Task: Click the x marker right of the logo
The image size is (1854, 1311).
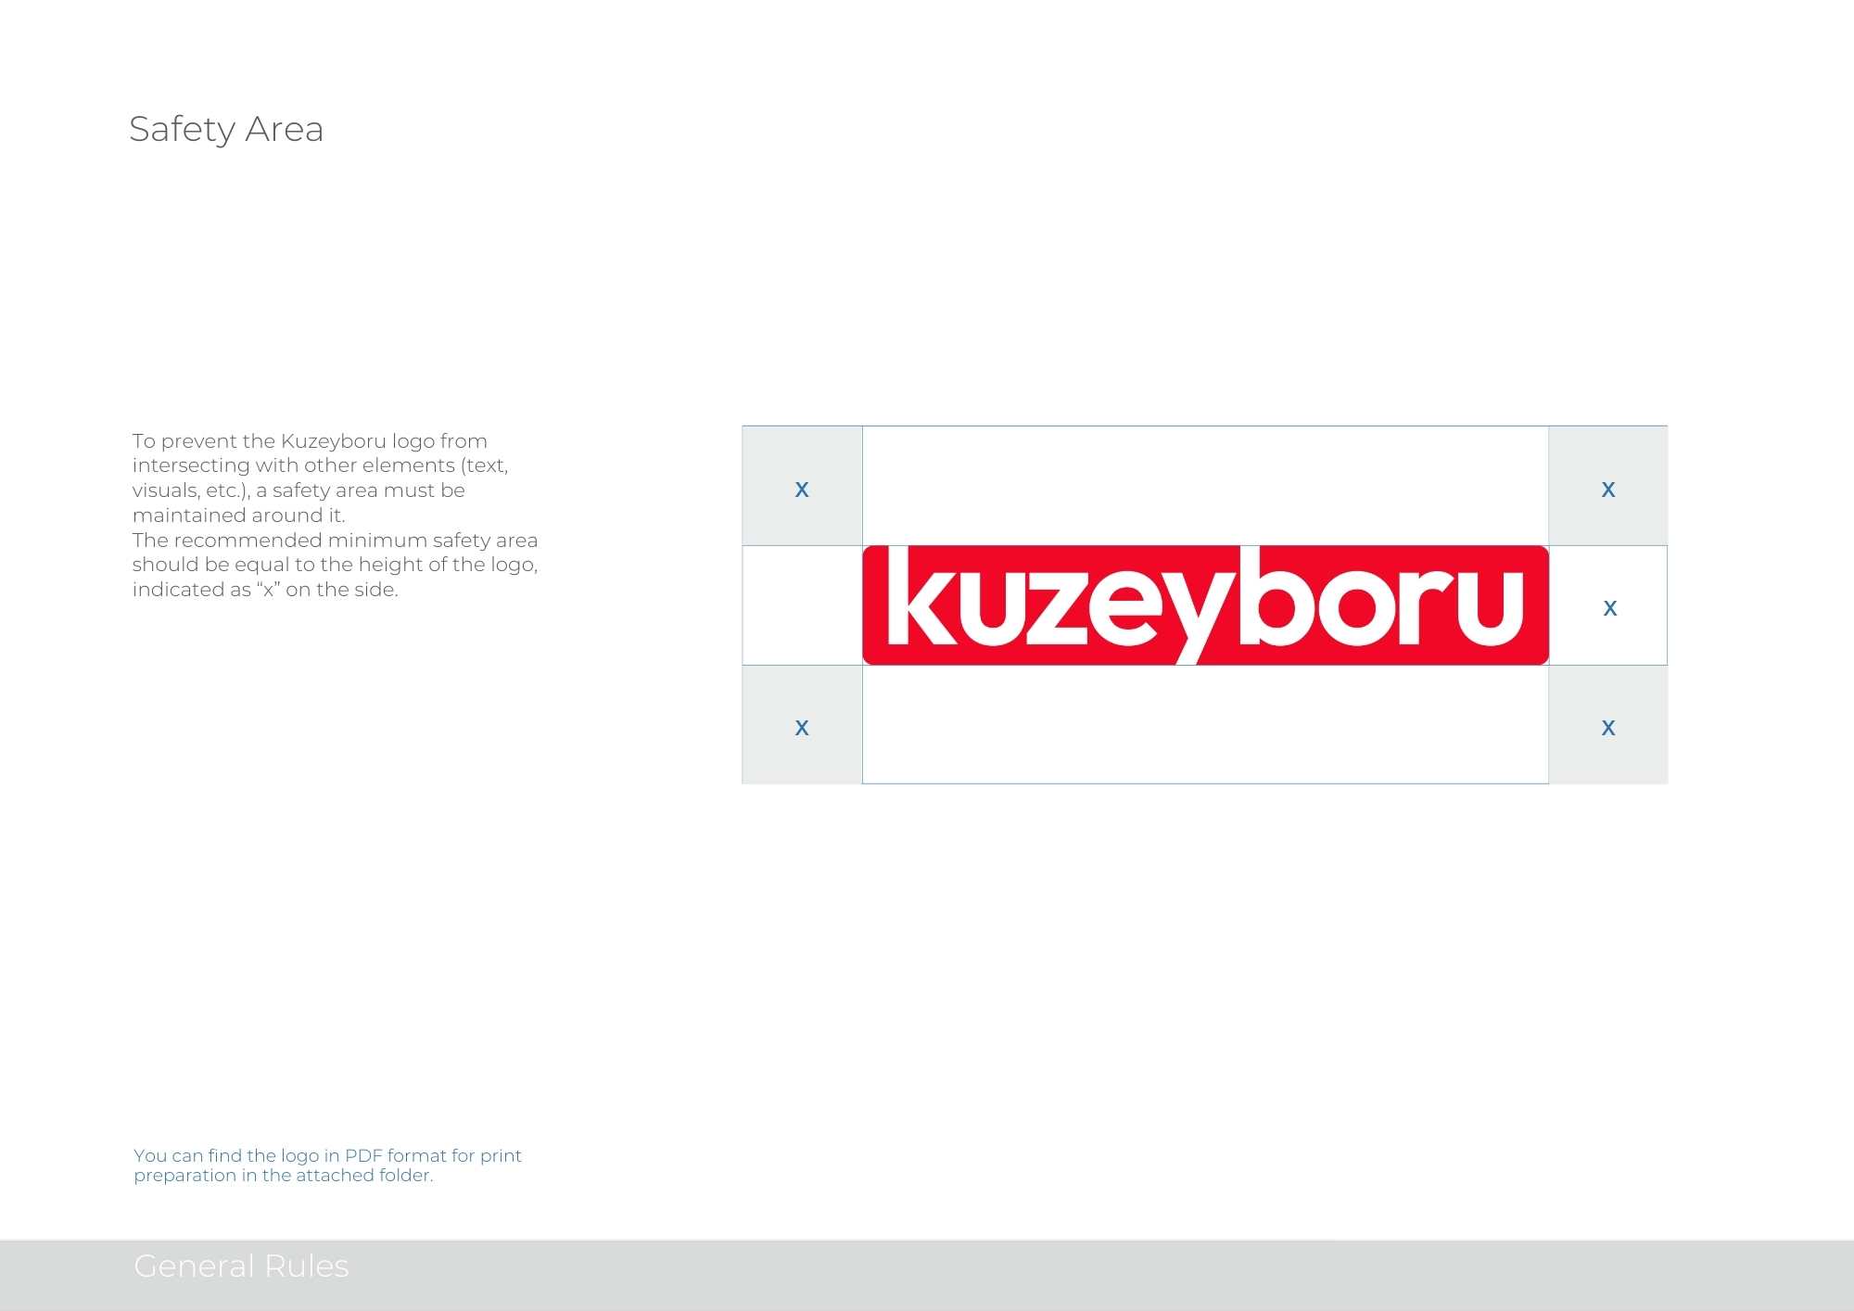Action: click(1609, 607)
